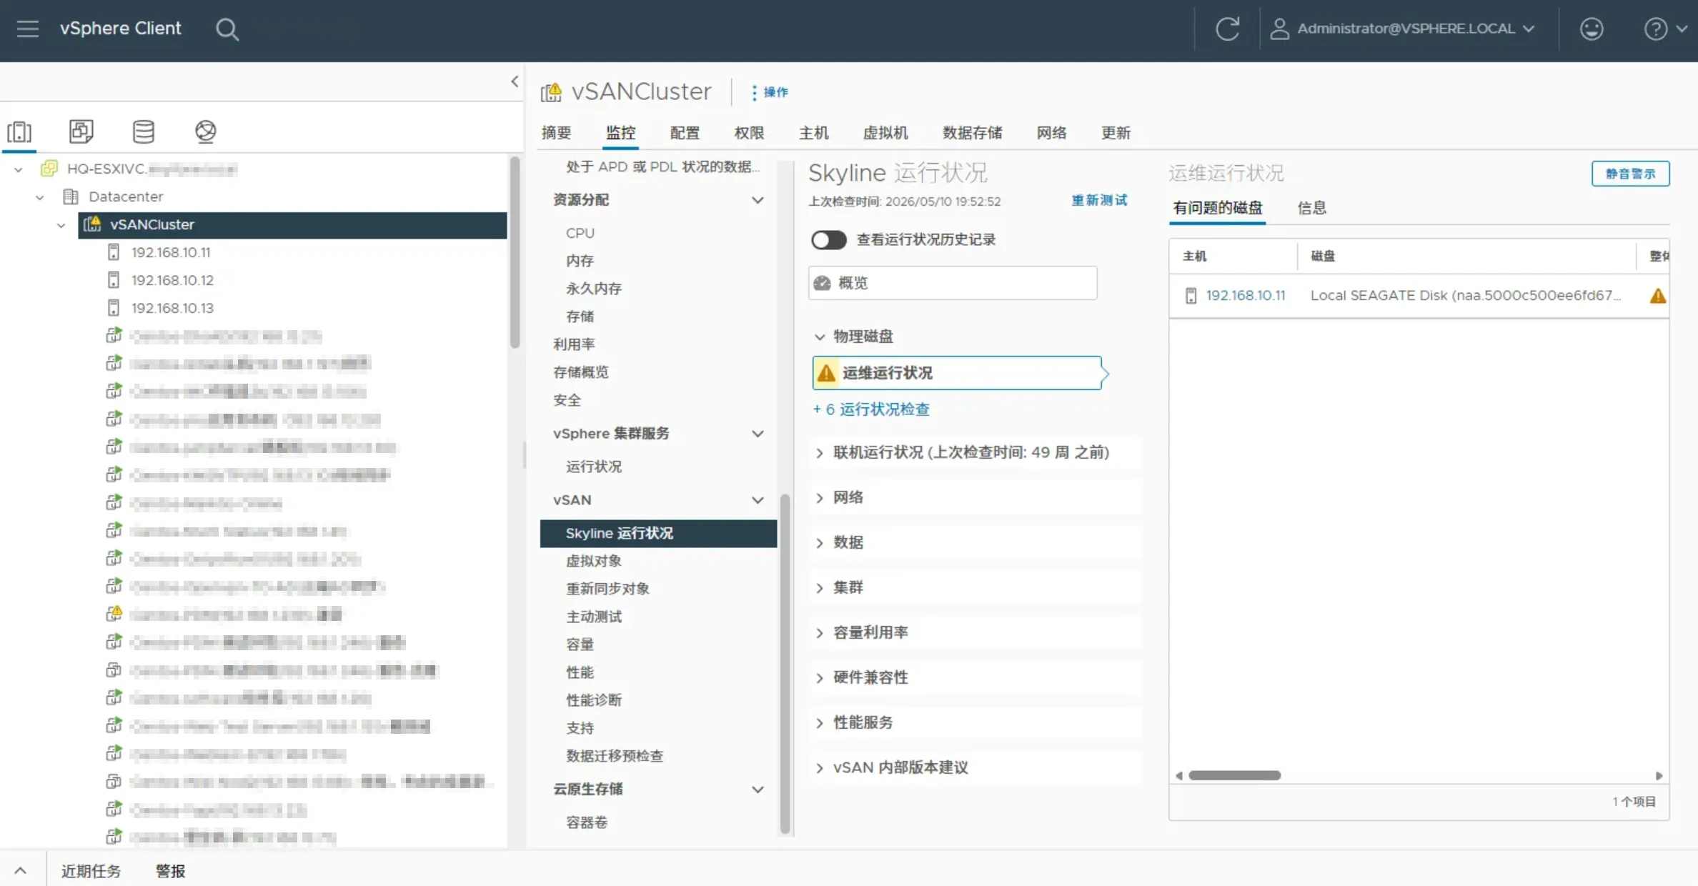Click the horizontal scrollbar in disk table
The height and width of the screenshot is (886, 1698).
click(1234, 775)
